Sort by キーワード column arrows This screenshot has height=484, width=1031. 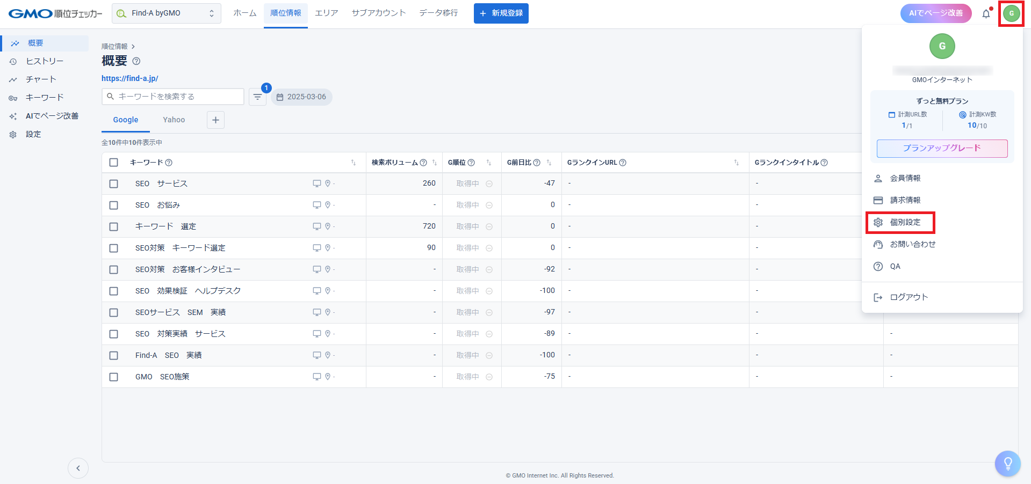click(x=354, y=163)
